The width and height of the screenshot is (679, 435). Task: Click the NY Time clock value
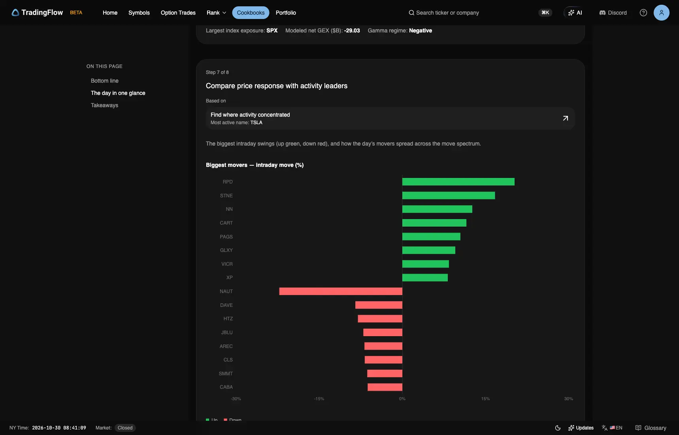[59, 428]
